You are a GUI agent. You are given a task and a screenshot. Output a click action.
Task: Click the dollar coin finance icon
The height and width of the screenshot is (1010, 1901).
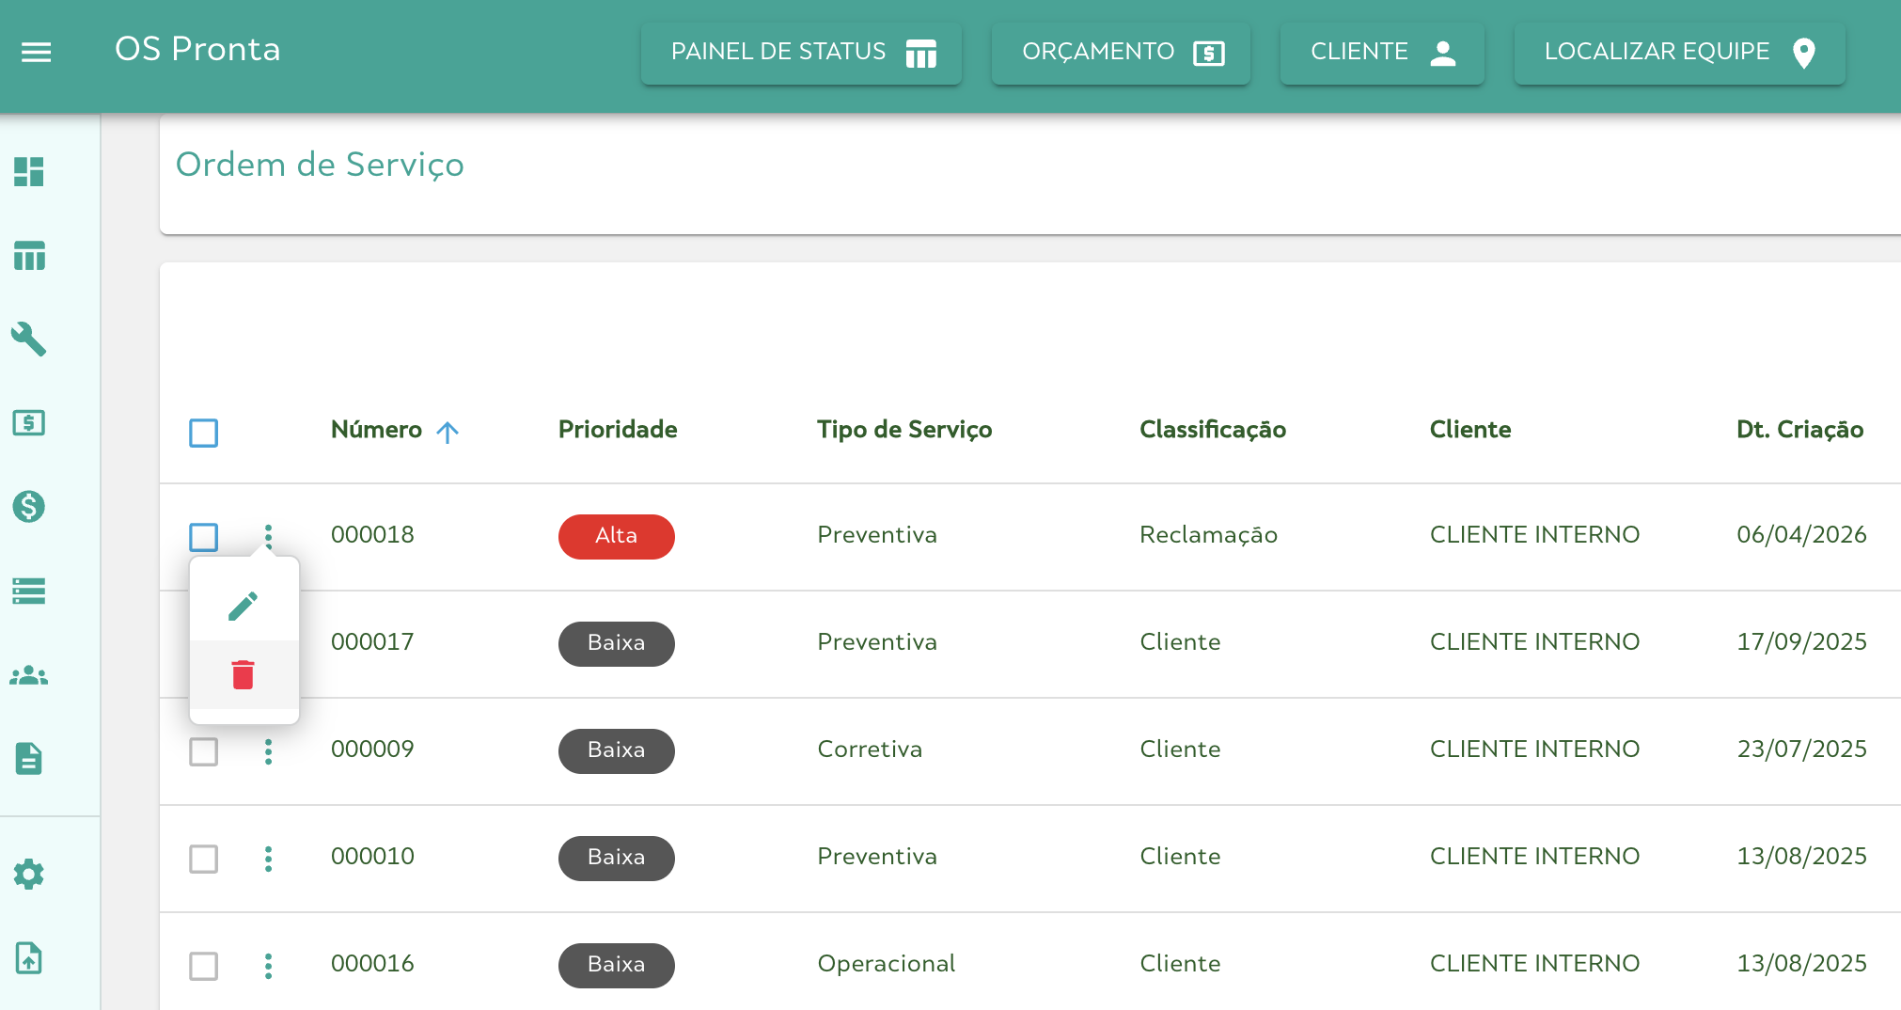29,507
